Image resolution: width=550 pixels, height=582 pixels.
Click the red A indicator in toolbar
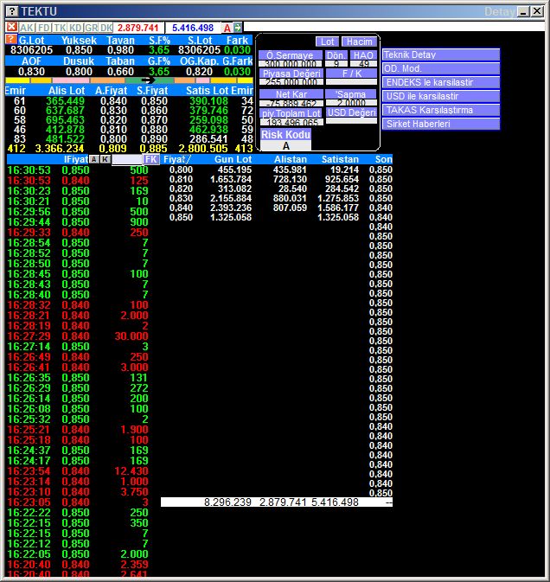pyautogui.click(x=227, y=28)
